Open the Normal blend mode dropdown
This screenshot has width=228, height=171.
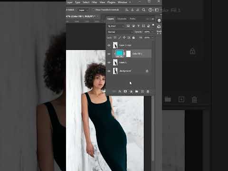pyautogui.click(x=120, y=32)
